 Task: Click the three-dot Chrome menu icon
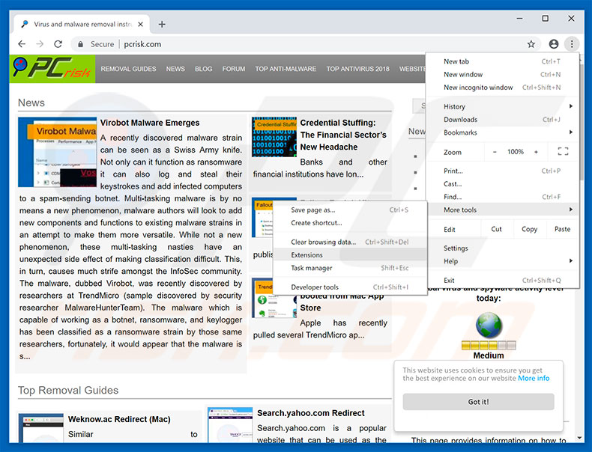pyautogui.click(x=572, y=44)
